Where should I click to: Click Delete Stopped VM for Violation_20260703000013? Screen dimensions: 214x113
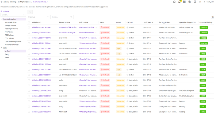coord(186,33)
